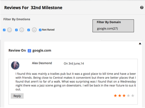Click the third orange rating star
The image size is (145, 108).
[x=124, y=95]
